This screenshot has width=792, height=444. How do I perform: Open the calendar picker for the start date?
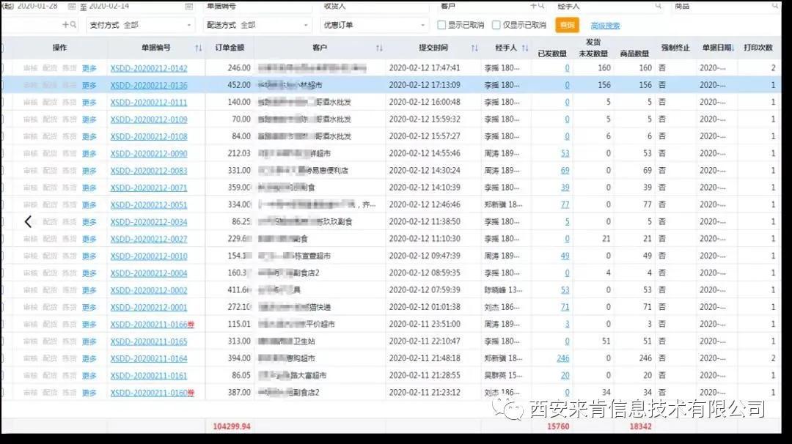coord(72,6)
